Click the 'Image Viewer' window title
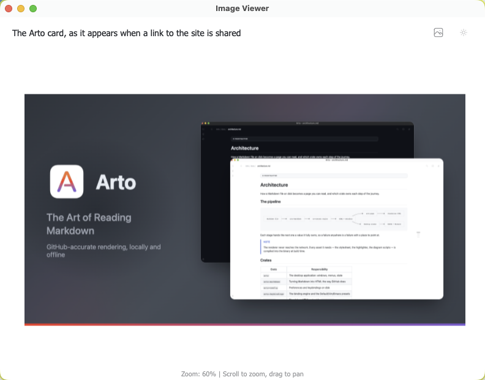The image size is (485, 380). click(242, 9)
